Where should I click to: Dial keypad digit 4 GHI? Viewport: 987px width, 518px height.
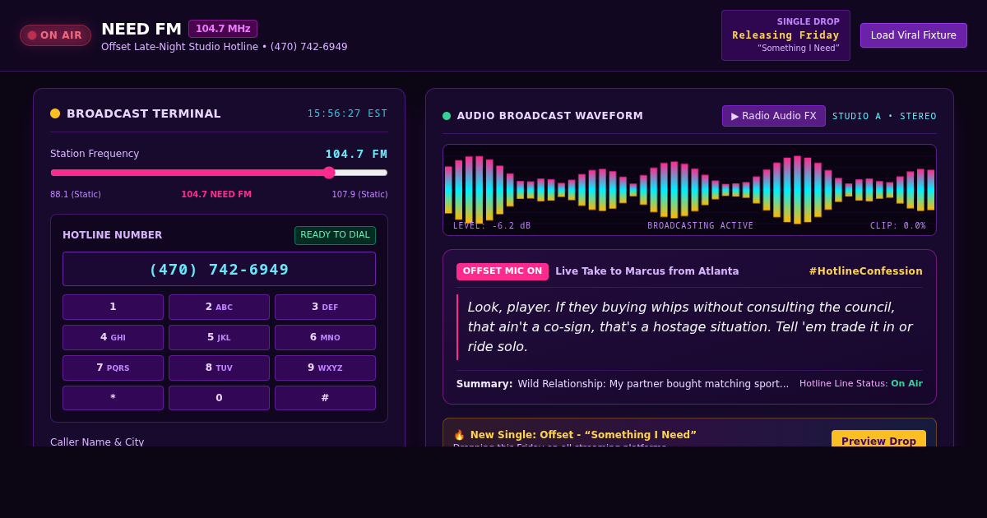pyautogui.click(x=113, y=337)
